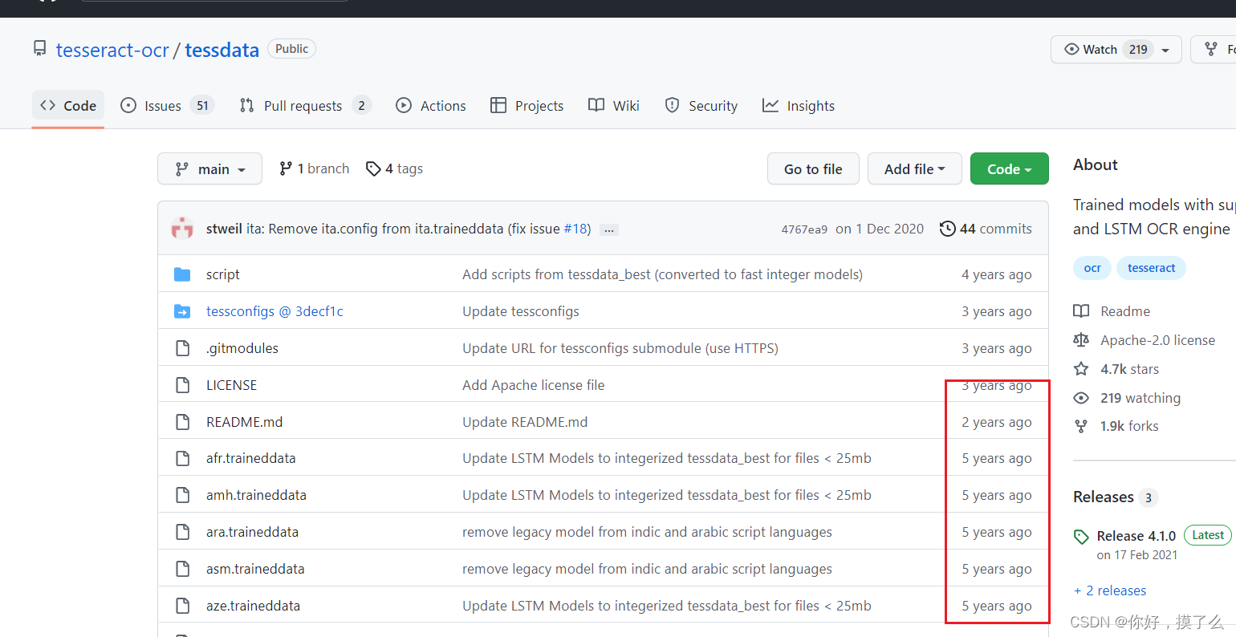Open the Apache-2.0 license link
The width and height of the screenshot is (1236, 637).
(x=1144, y=340)
